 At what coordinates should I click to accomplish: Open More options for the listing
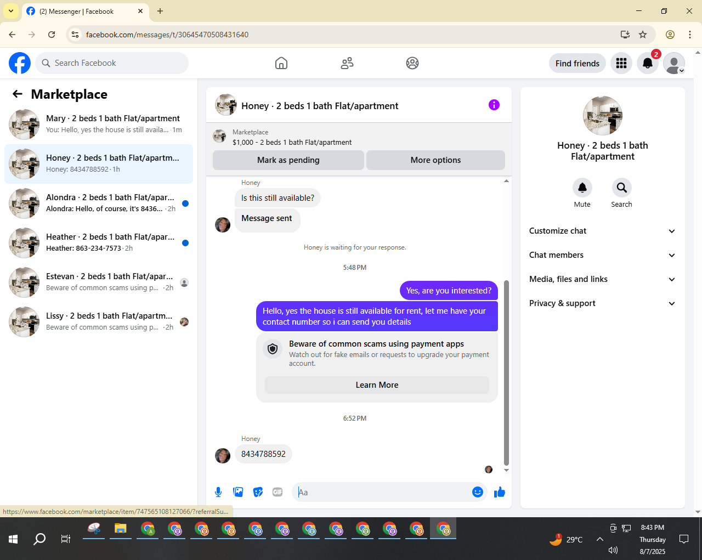click(x=435, y=160)
